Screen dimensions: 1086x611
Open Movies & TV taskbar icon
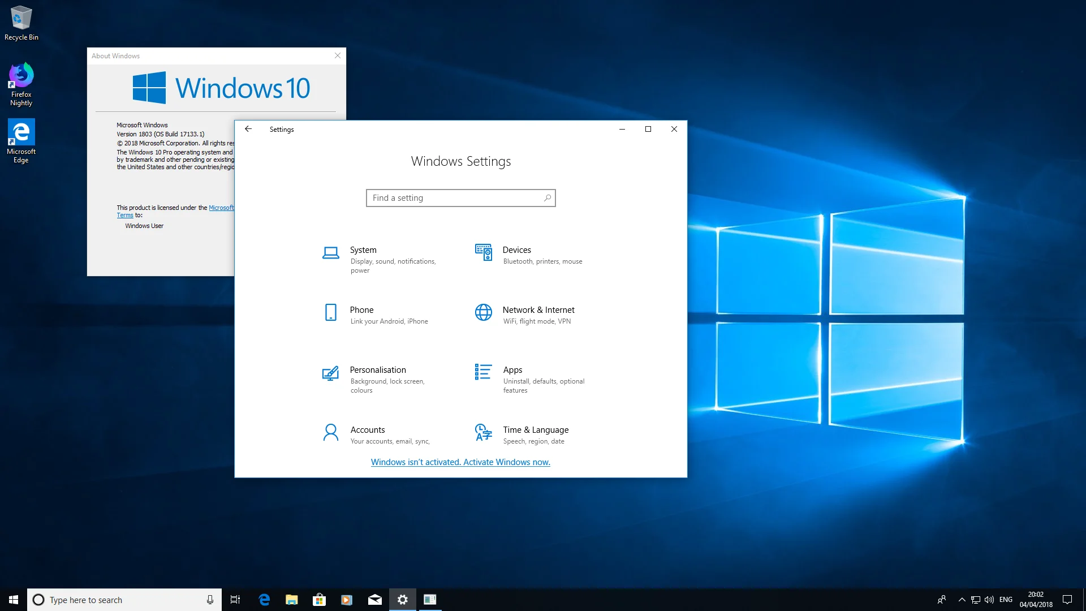coord(347,600)
